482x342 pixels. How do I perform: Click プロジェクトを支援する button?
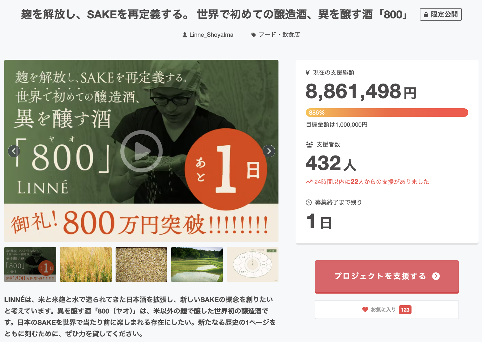(387, 277)
